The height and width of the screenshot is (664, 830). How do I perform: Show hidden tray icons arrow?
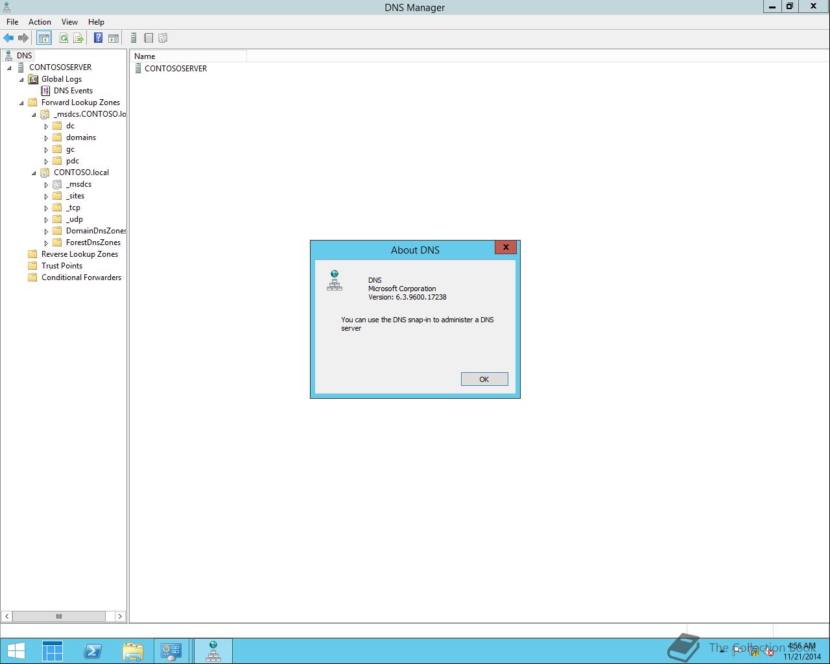(x=722, y=651)
